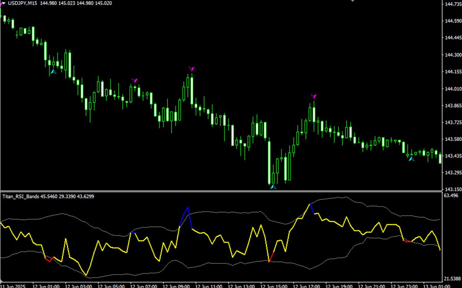This screenshot has height=288, width=462.
Task: Click the chart symbol icon before USDJPY,M15
Action: [x=4, y=3]
